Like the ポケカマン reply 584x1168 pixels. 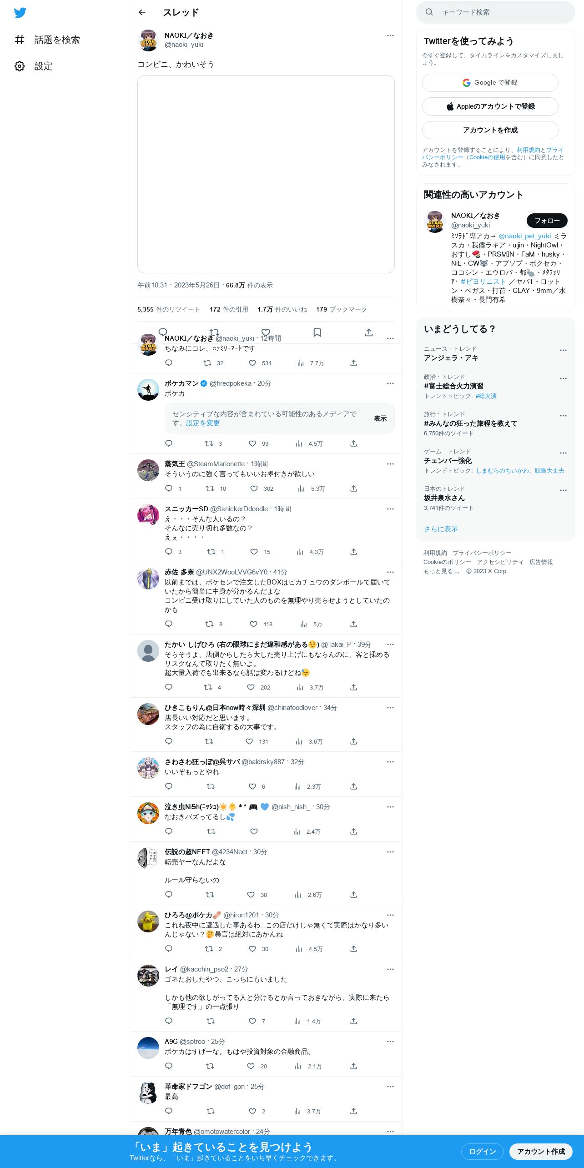pyautogui.click(x=252, y=443)
